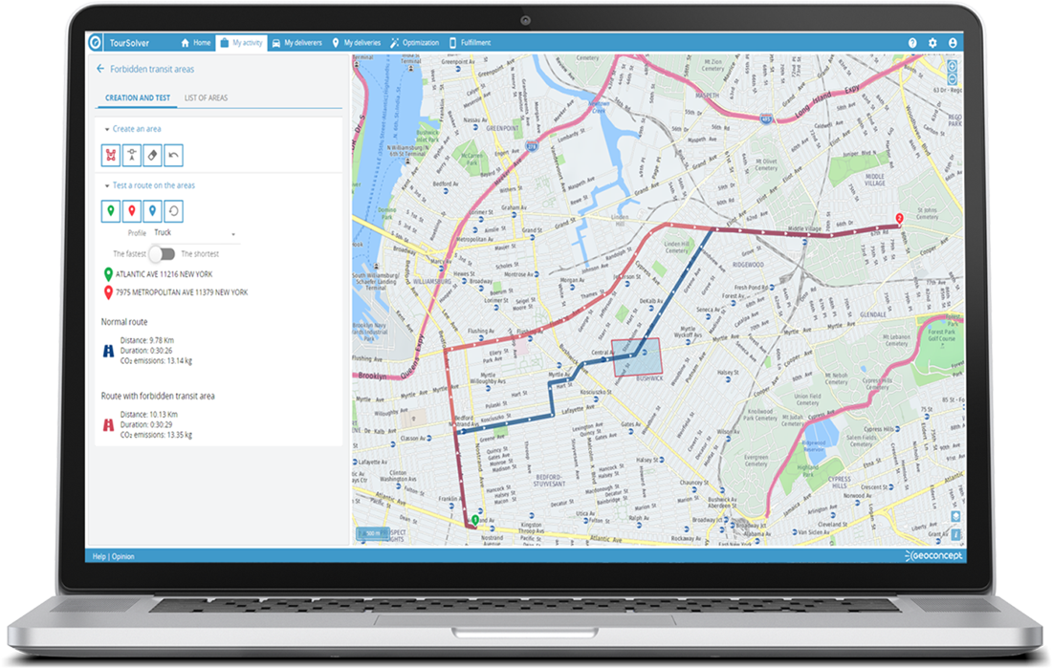Click the CO₂ emissions: 13.35 kg value
The width and height of the screenshot is (1052, 668).
[x=156, y=435]
